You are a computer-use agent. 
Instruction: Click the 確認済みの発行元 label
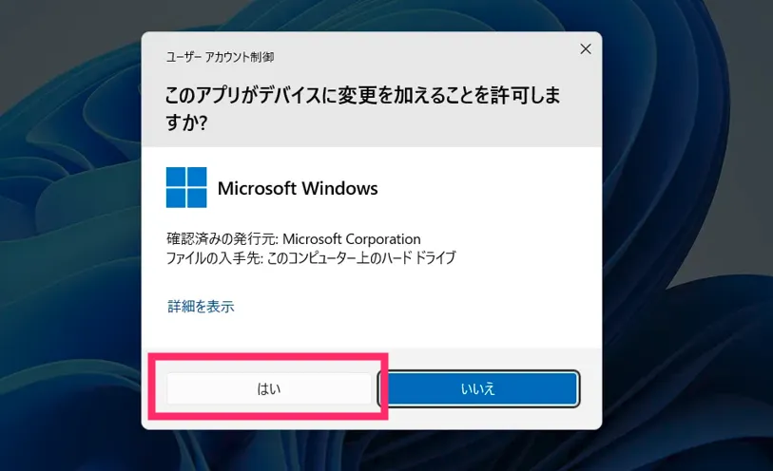point(222,238)
